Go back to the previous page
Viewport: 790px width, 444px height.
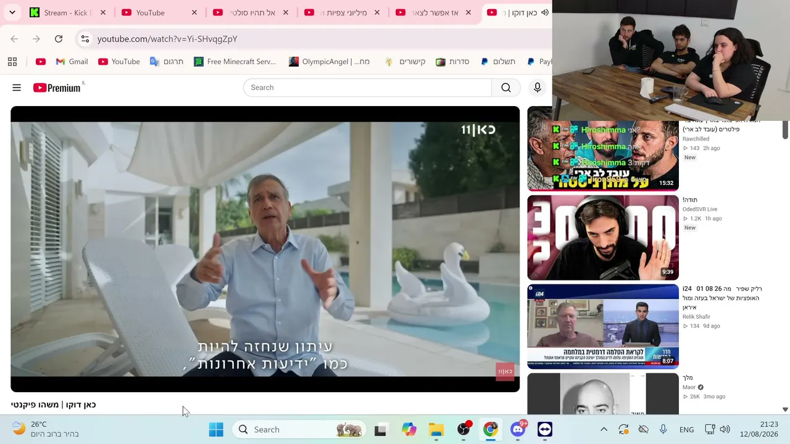[14, 39]
